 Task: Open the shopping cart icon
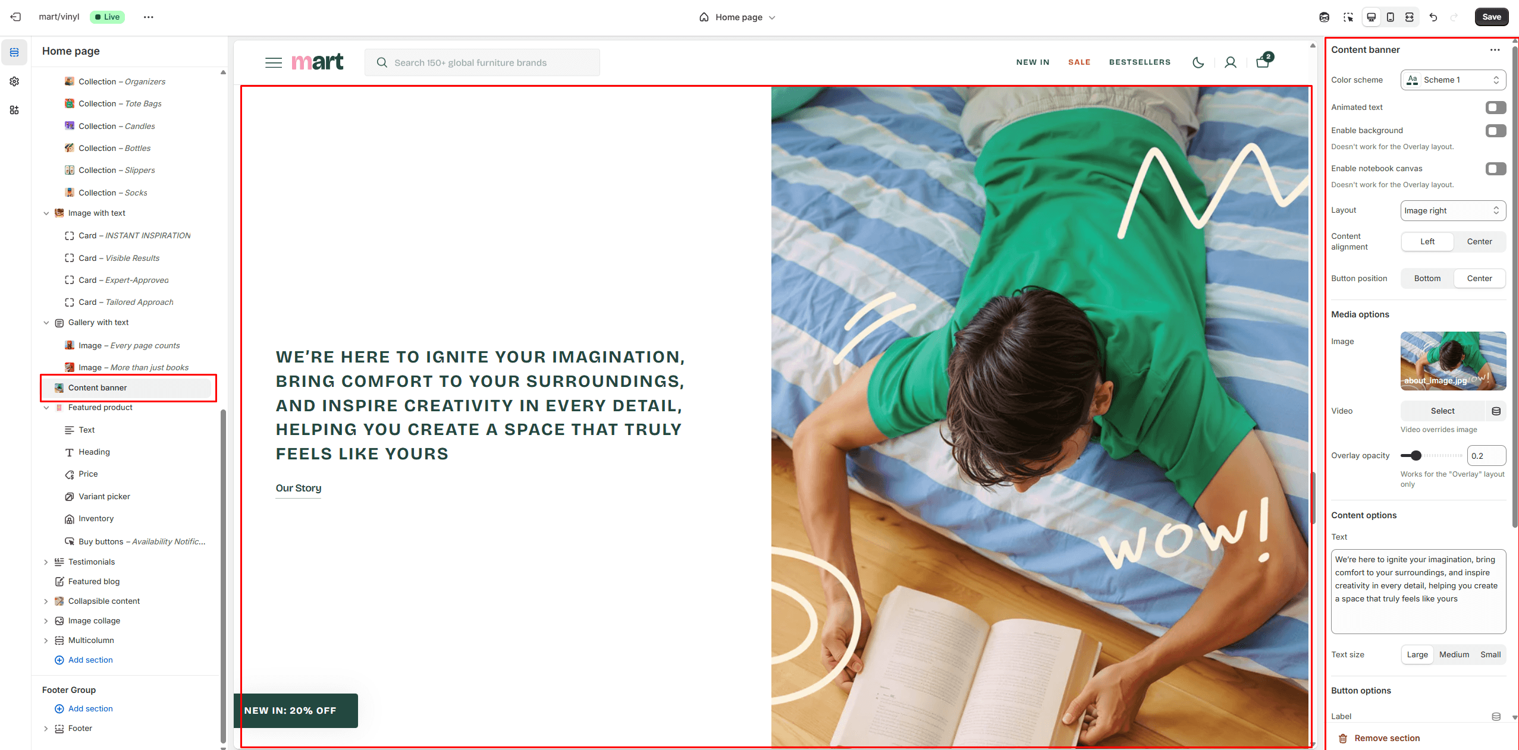tap(1263, 61)
